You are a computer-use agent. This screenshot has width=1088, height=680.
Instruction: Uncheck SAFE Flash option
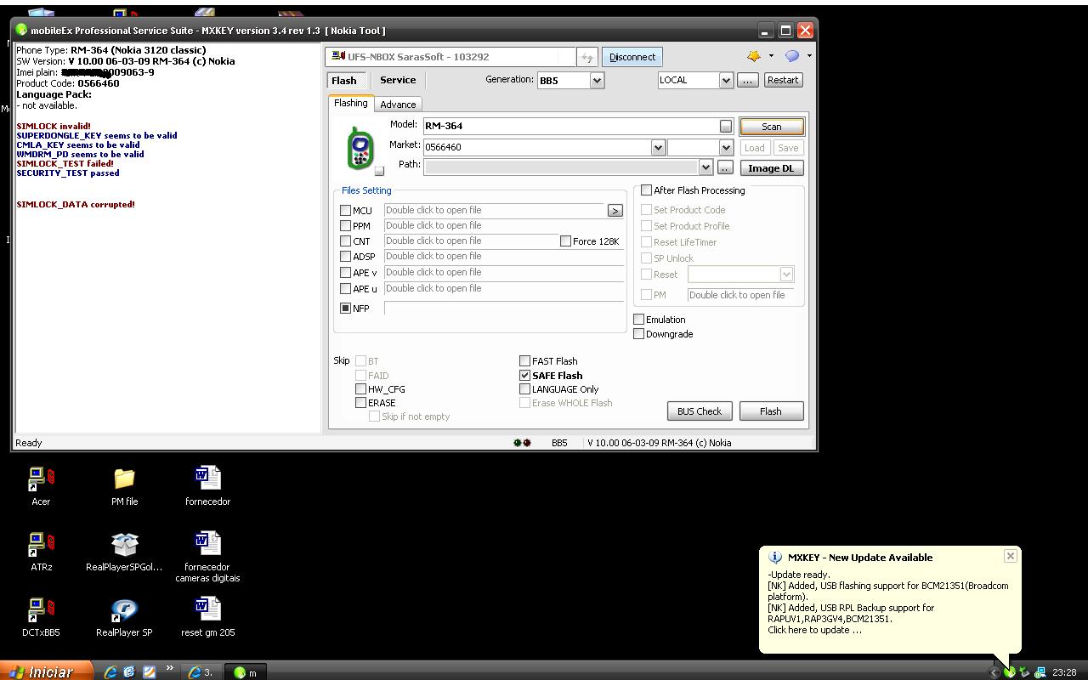click(x=524, y=375)
